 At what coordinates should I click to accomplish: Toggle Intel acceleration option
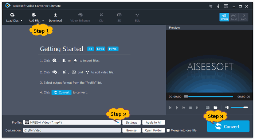tap(234, 17)
